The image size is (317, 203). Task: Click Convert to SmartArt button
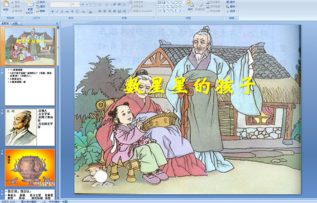[142, 11]
